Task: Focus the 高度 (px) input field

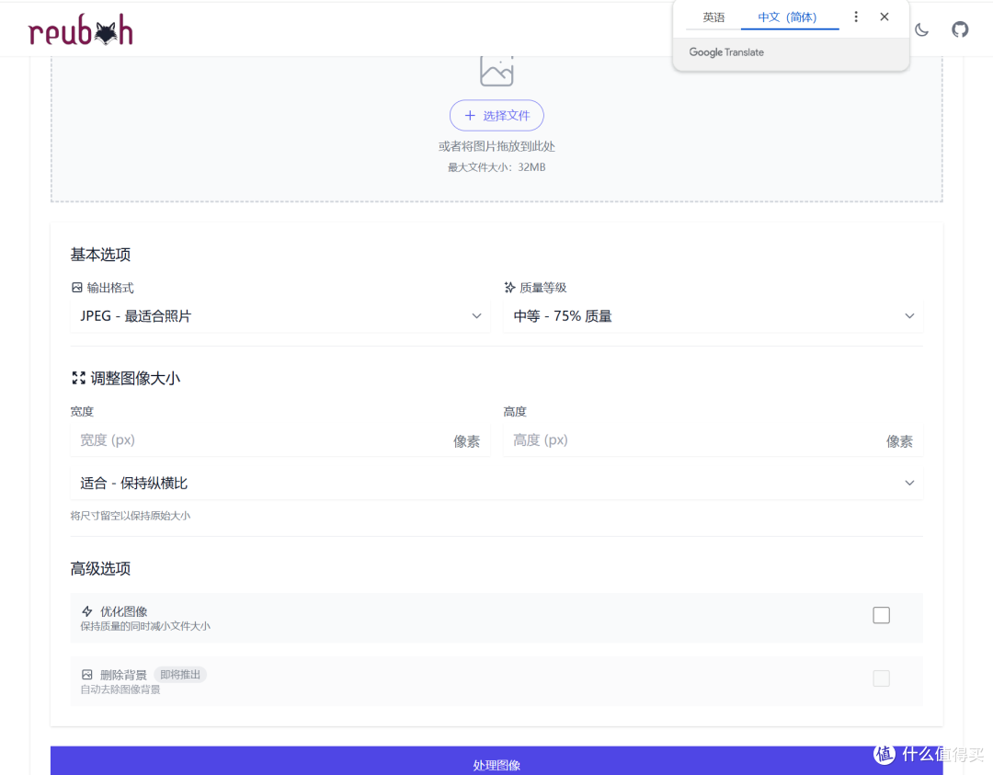Action: coord(713,440)
